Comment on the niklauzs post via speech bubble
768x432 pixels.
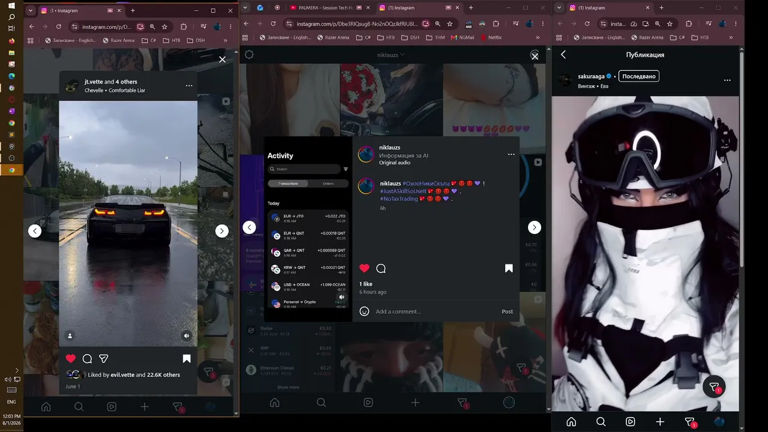[380, 268]
